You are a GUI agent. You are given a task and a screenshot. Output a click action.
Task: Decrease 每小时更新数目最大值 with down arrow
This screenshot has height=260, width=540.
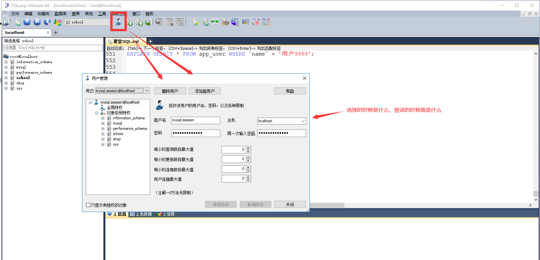click(x=248, y=161)
